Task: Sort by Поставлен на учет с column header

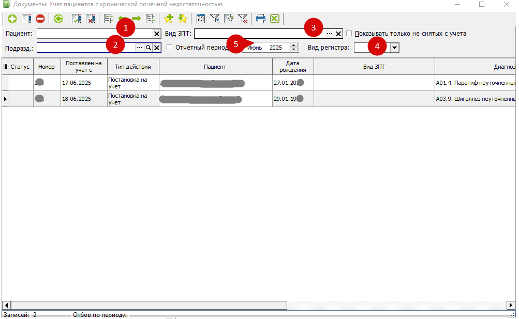Action: pyautogui.click(x=84, y=67)
